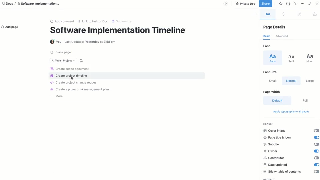Set page width to Full
320x180 pixels.
305,101
